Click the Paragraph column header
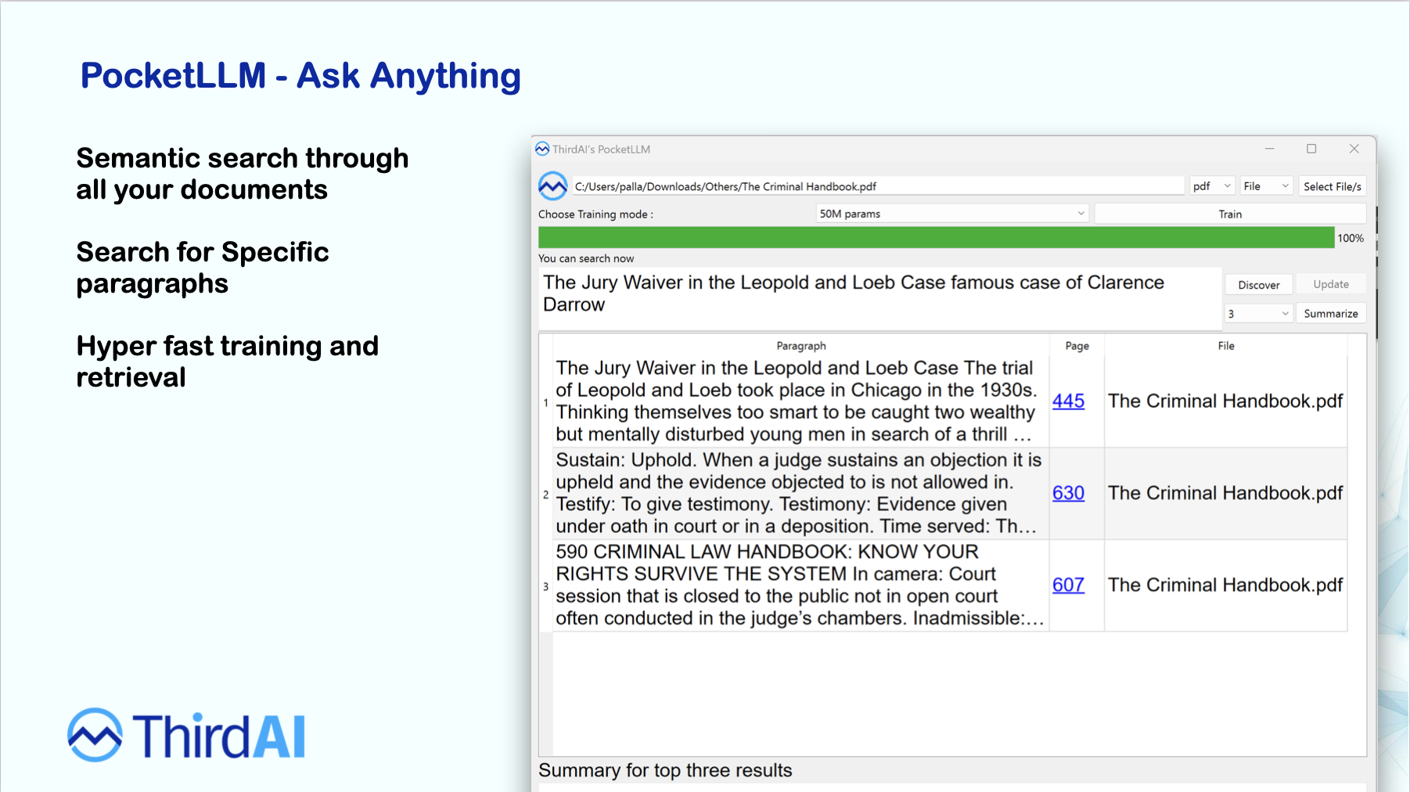This screenshot has height=792, width=1410. [x=800, y=345]
